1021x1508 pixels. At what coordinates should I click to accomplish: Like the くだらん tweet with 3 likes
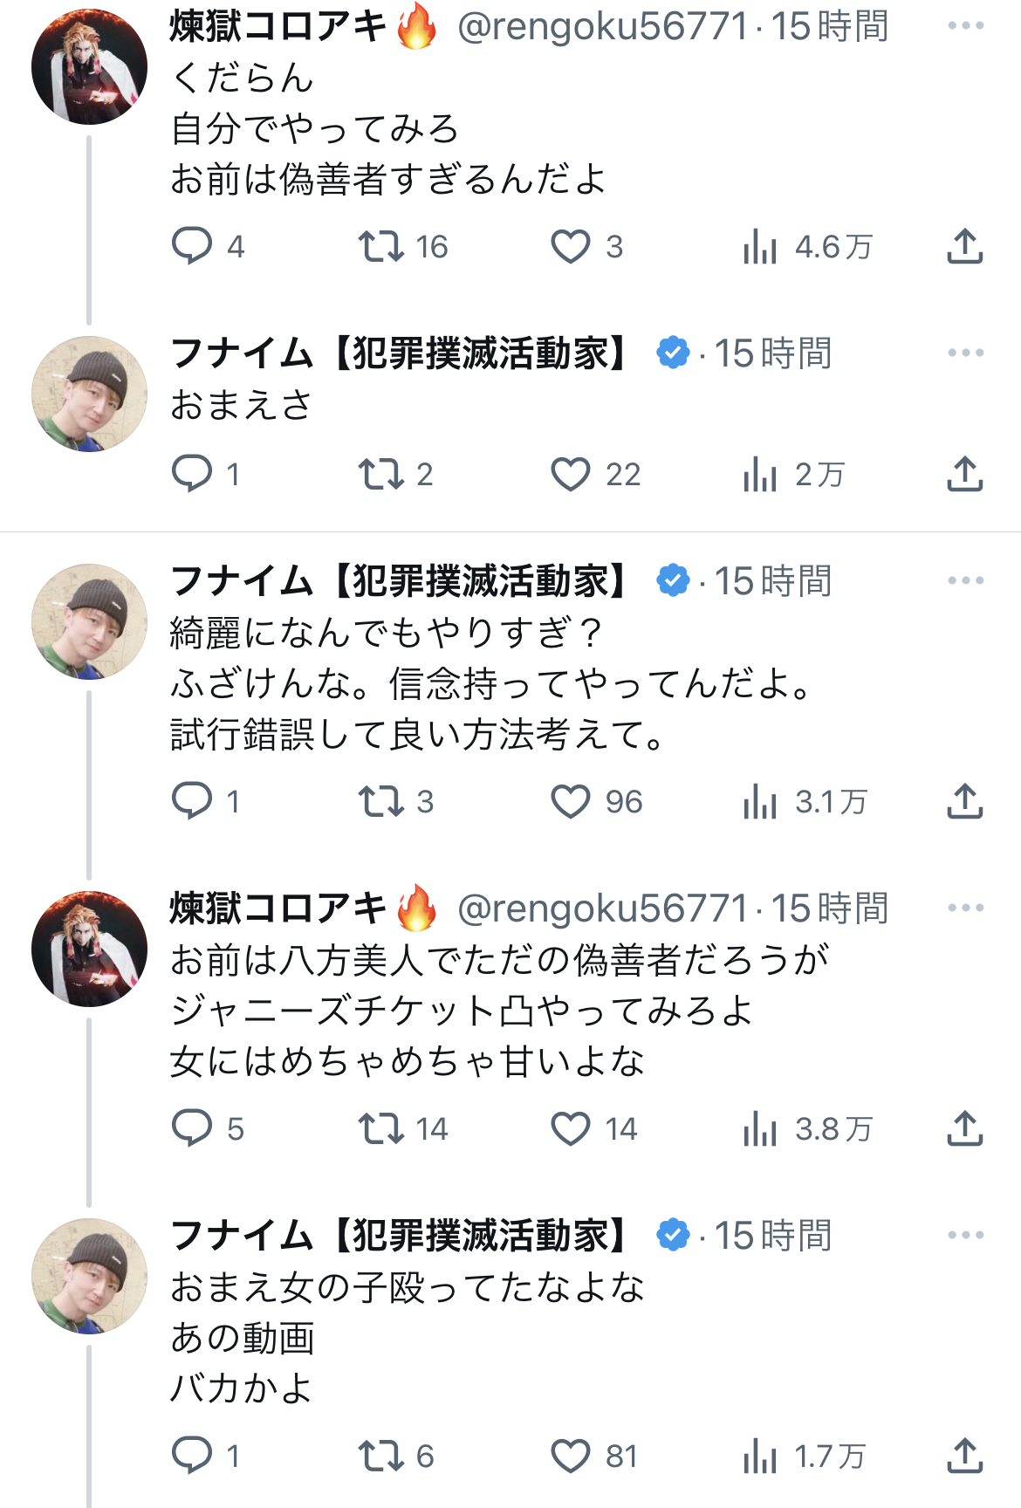coord(571,246)
